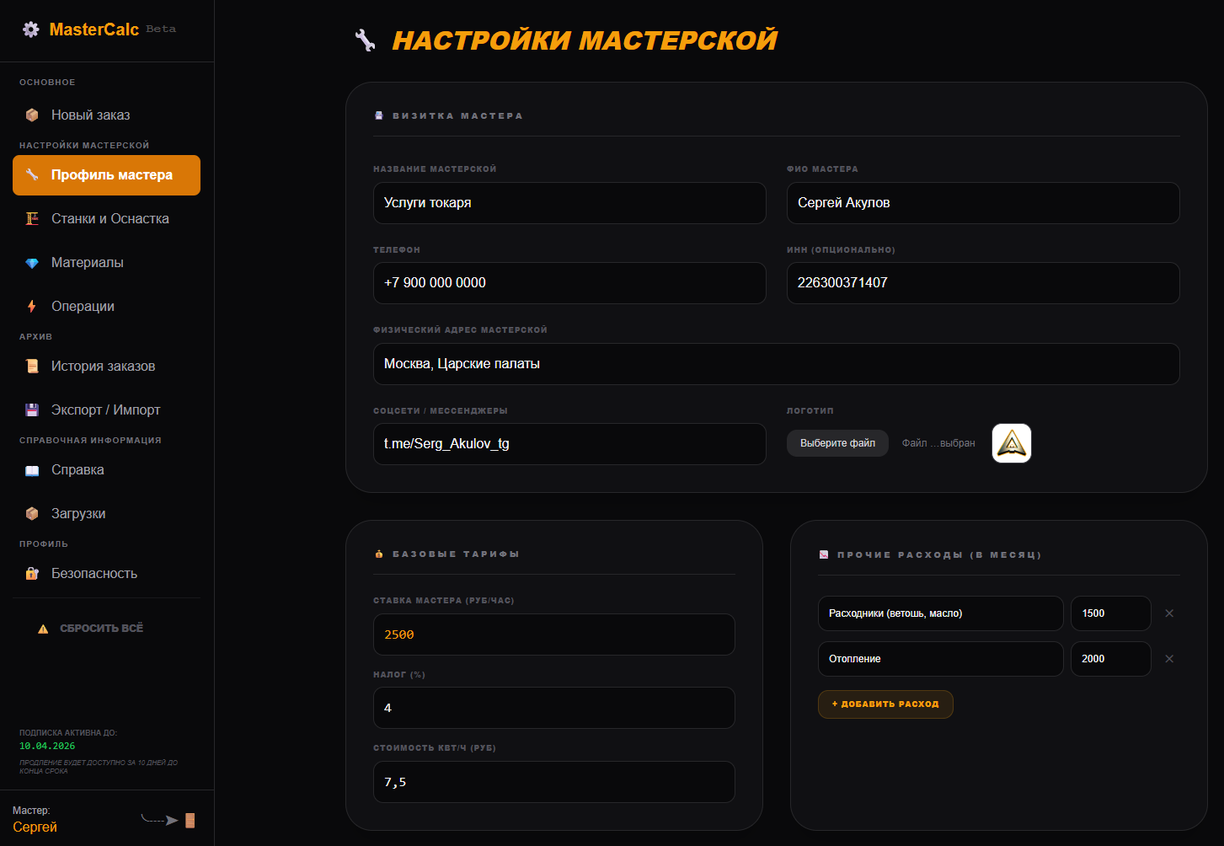Image resolution: width=1224 pixels, height=846 pixels.
Task: Click the floppy disk Экспорт / Импорт icon
Action: click(x=32, y=410)
